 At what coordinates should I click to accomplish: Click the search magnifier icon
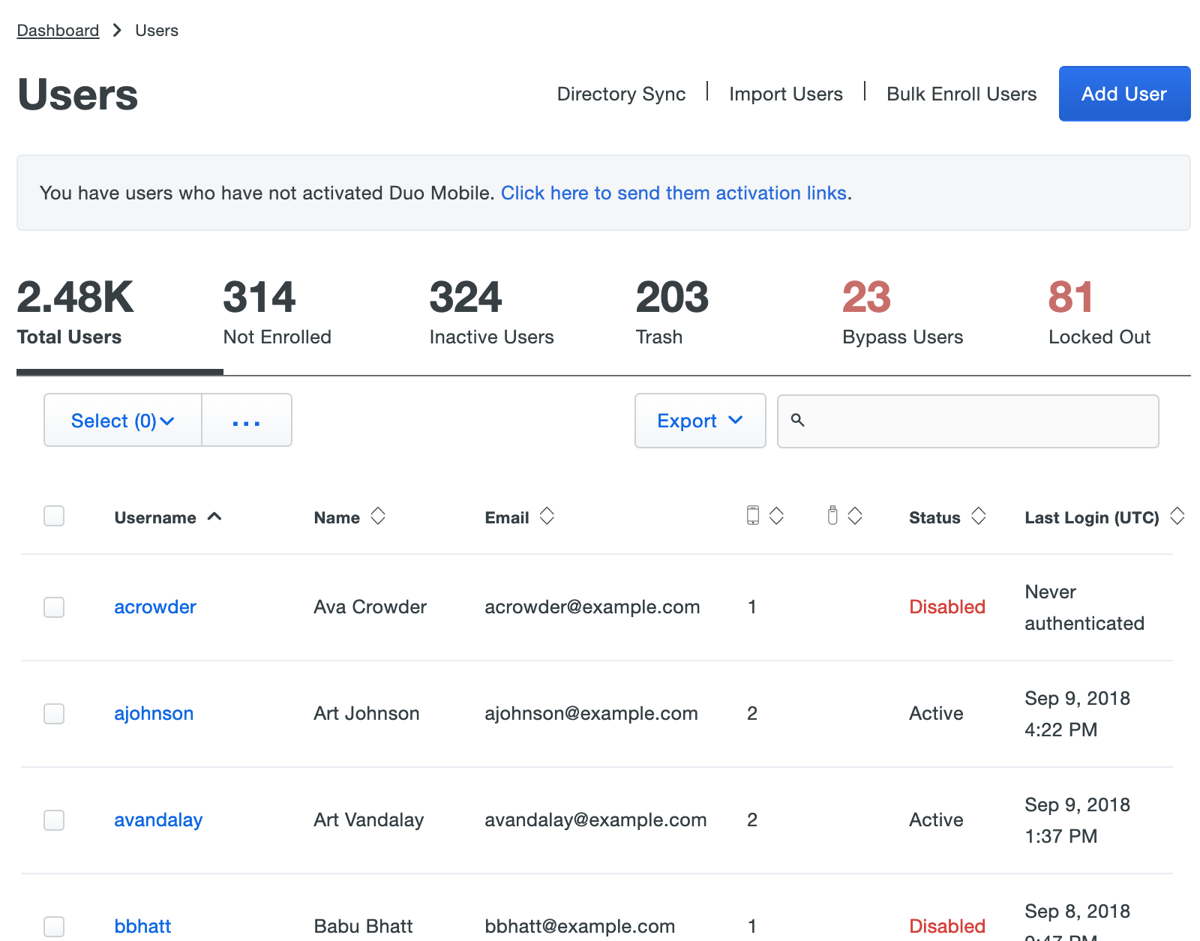(798, 421)
